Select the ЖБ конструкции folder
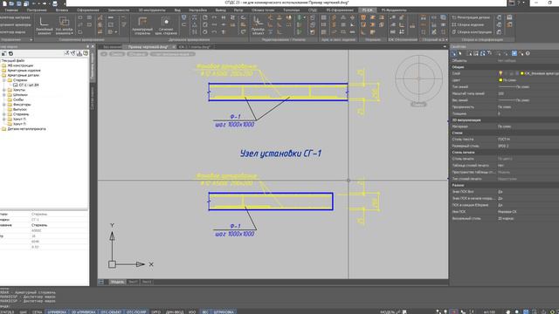Image resolution: width=559 pixels, height=314 pixels. 20,65
